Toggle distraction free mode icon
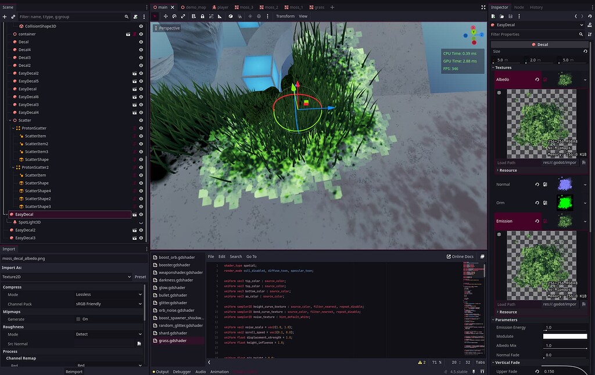Image resolution: width=595 pixels, height=375 pixels. (x=483, y=8)
